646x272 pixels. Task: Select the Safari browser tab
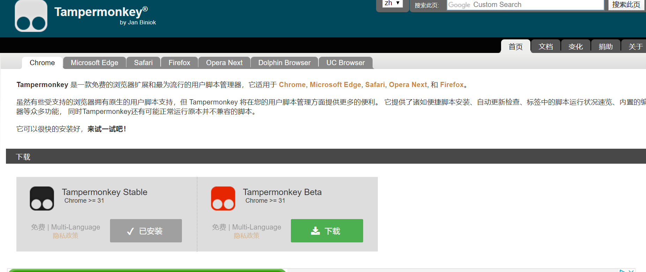[144, 63]
